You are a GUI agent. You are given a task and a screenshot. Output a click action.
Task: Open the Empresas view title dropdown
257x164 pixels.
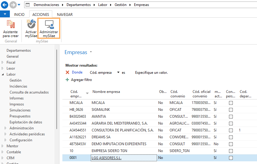[x=91, y=52]
